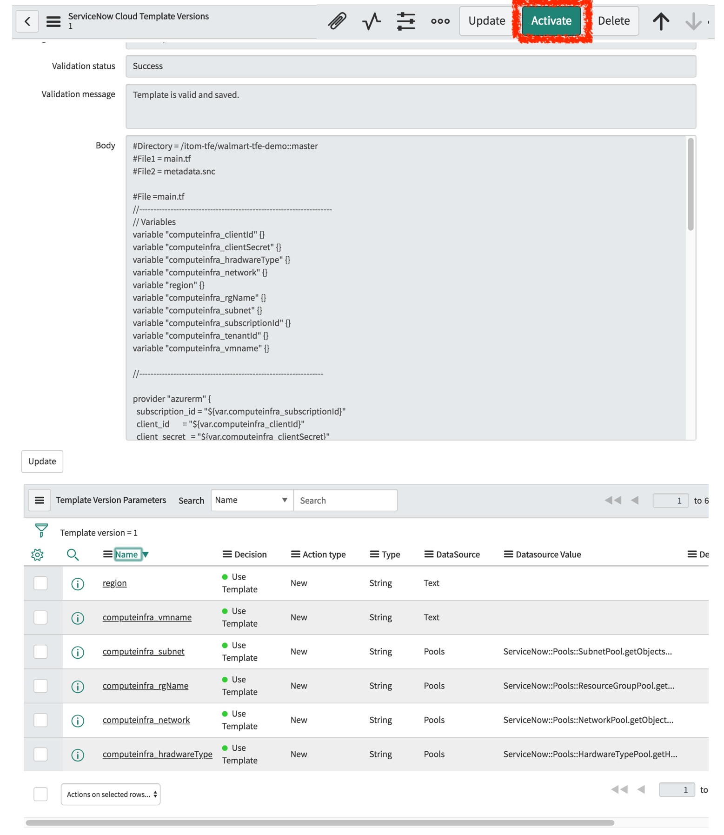Select the computeinfra_rgName row checkbox
This screenshot has width=724, height=835.
click(40, 686)
